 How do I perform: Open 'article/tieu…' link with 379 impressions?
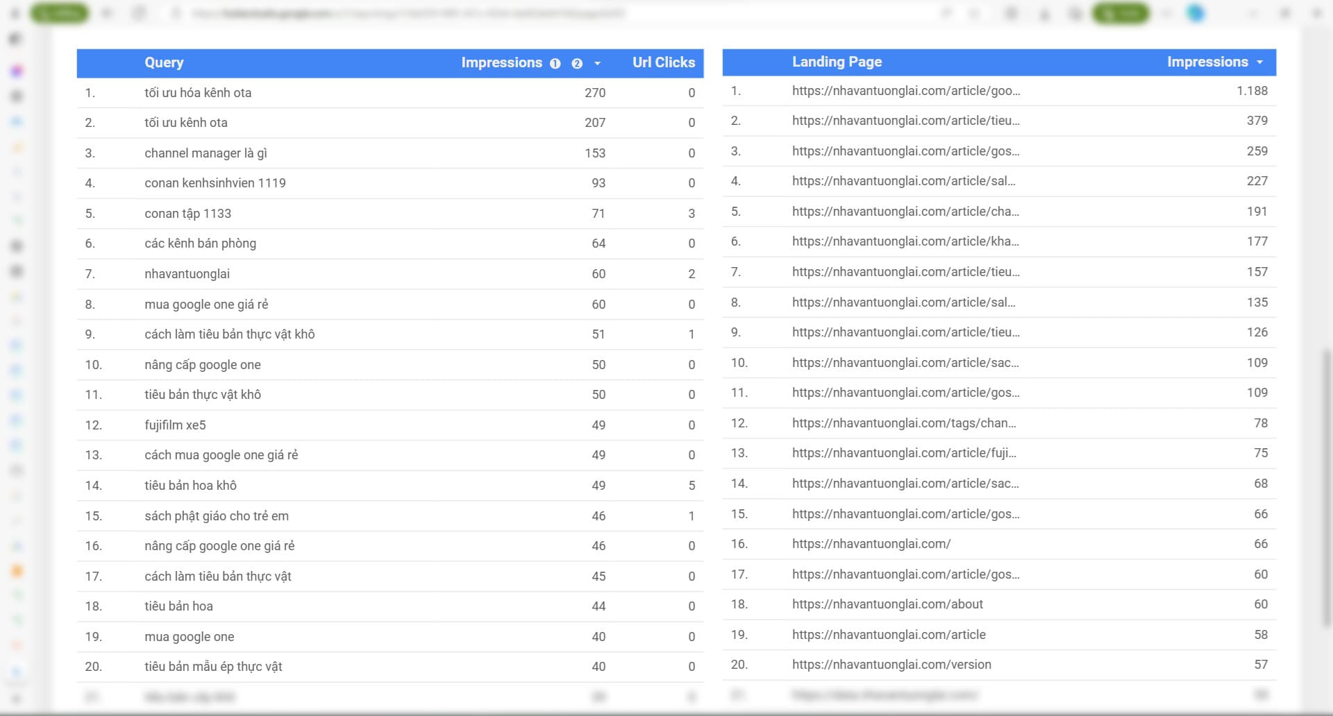pyautogui.click(x=906, y=121)
